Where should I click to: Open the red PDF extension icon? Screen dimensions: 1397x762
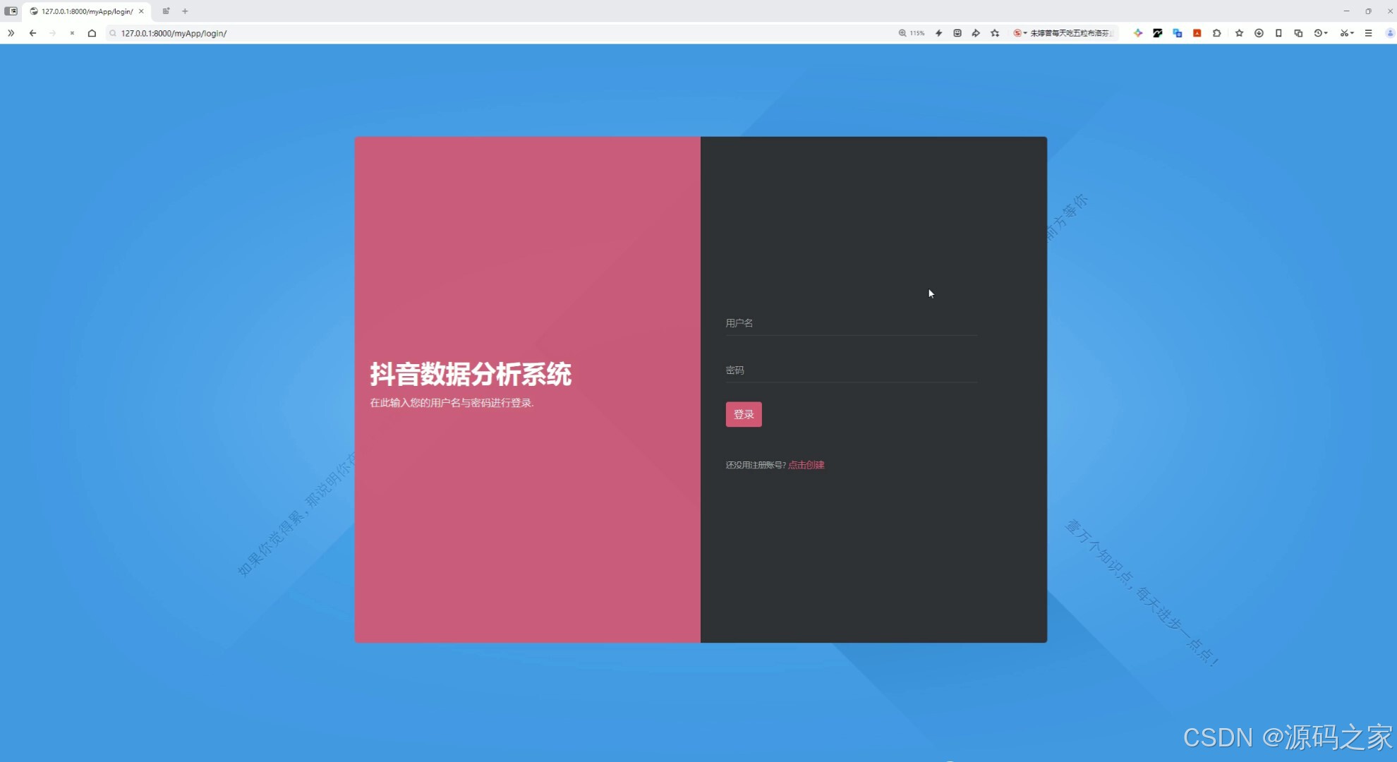coord(1197,33)
